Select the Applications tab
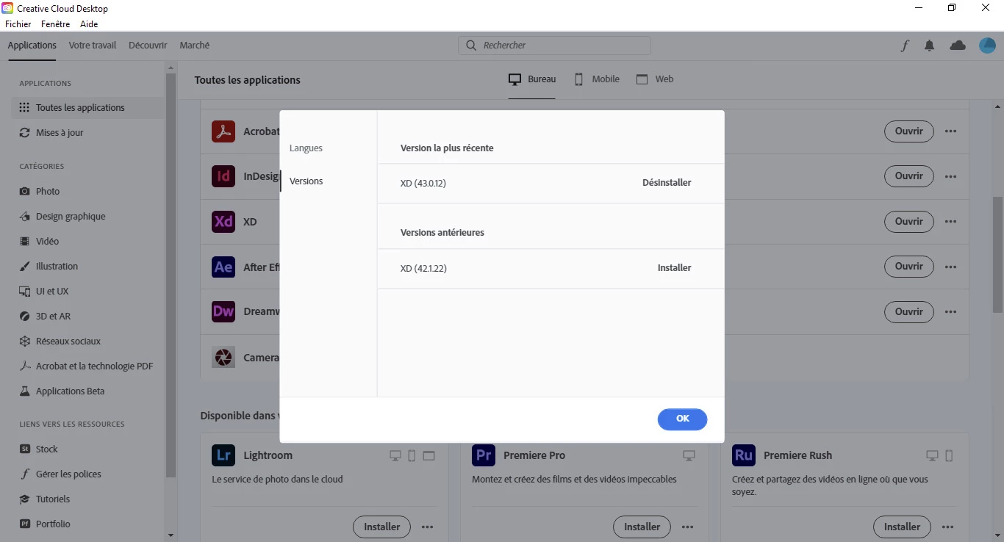 pyautogui.click(x=32, y=45)
